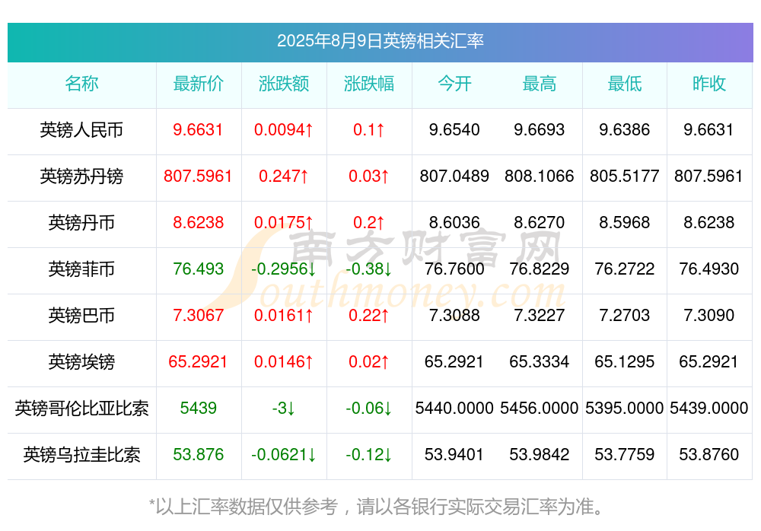Click low value '65.1295'
The width and height of the screenshot is (761, 531).
(x=625, y=362)
